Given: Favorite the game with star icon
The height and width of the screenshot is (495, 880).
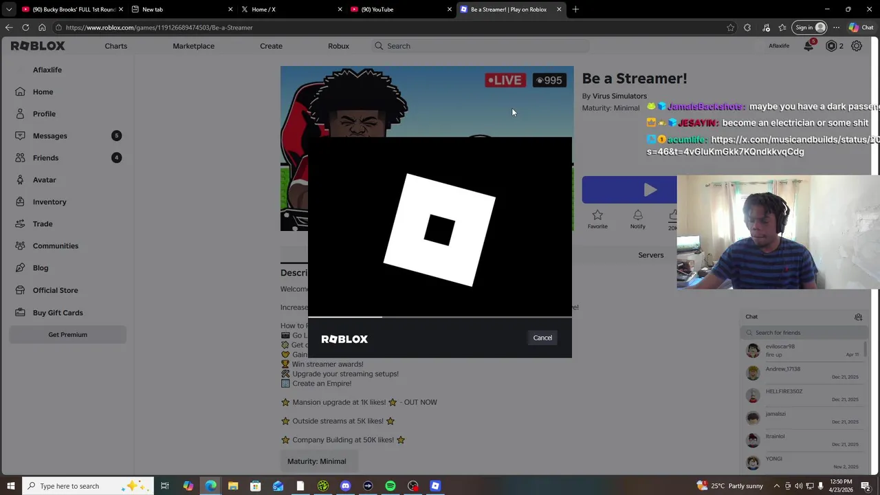Looking at the screenshot, I should tap(597, 219).
